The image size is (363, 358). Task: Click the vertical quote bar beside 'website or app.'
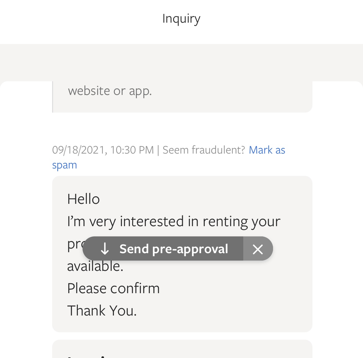[x=52, y=97]
